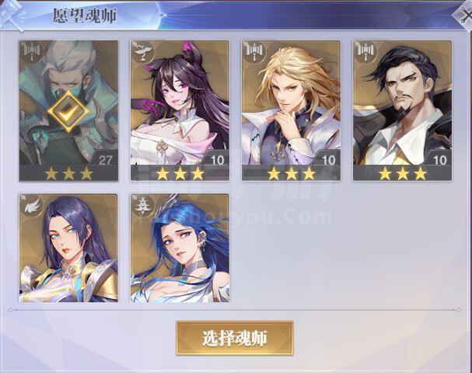Viewport: 472px width, 373px height.
Task: Click class icon on masked hero card
Action: point(32,51)
